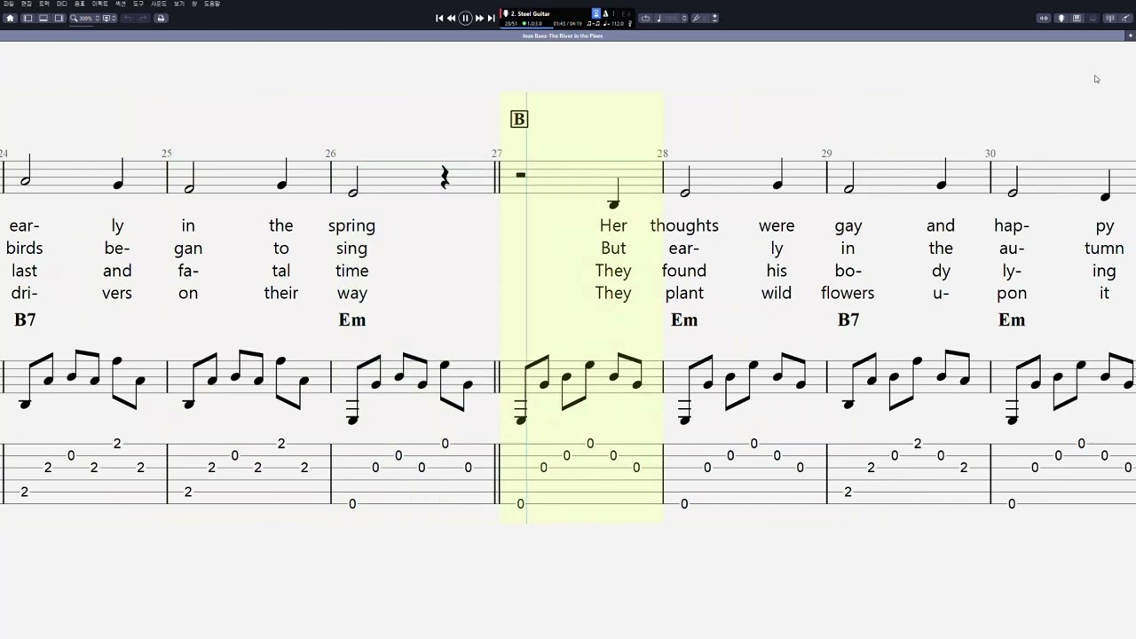Screen dimensions: 1136x639
Task: Click the E4 note display
Action: 626,13
